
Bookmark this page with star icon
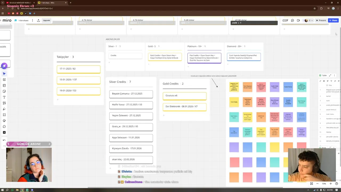315,8
